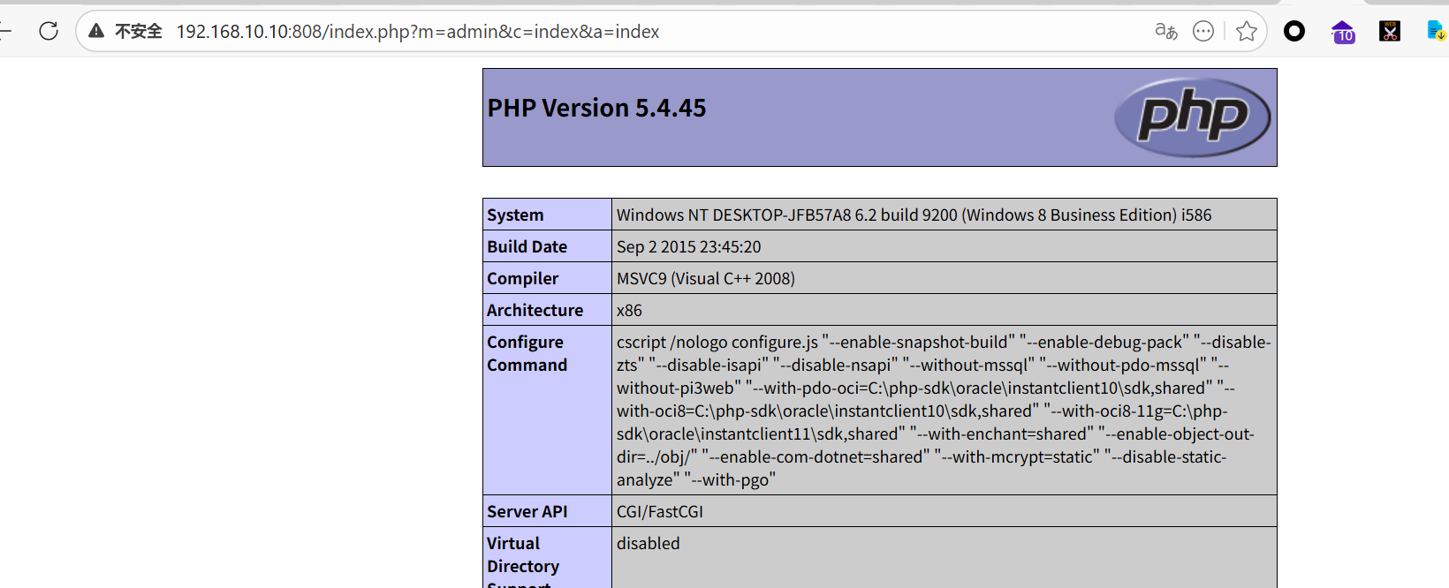1449x588 pixels.
Task: Click the not-secure warning triangle icon
Action: pos(96,31)
